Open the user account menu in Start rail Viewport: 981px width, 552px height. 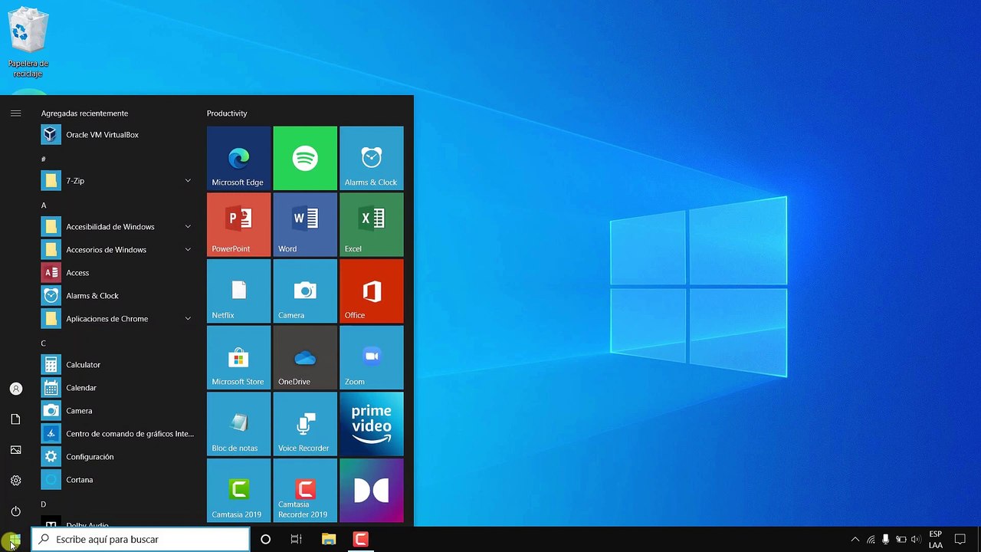[15, 389]
